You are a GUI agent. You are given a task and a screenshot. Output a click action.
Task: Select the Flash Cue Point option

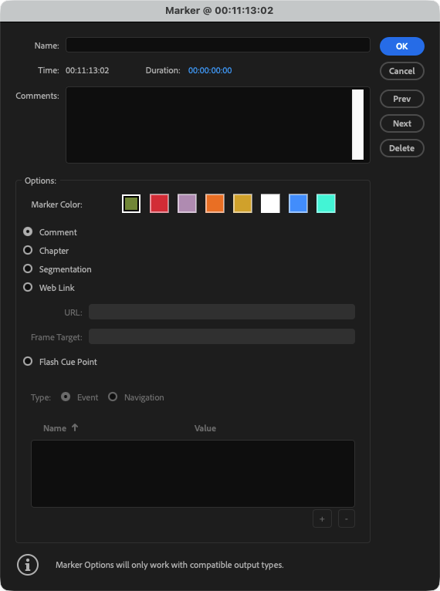coord(28,361)
